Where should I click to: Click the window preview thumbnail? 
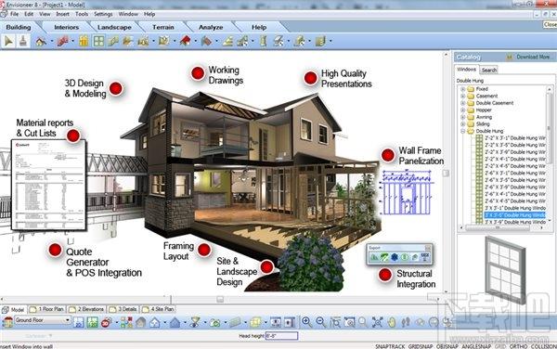505,269
